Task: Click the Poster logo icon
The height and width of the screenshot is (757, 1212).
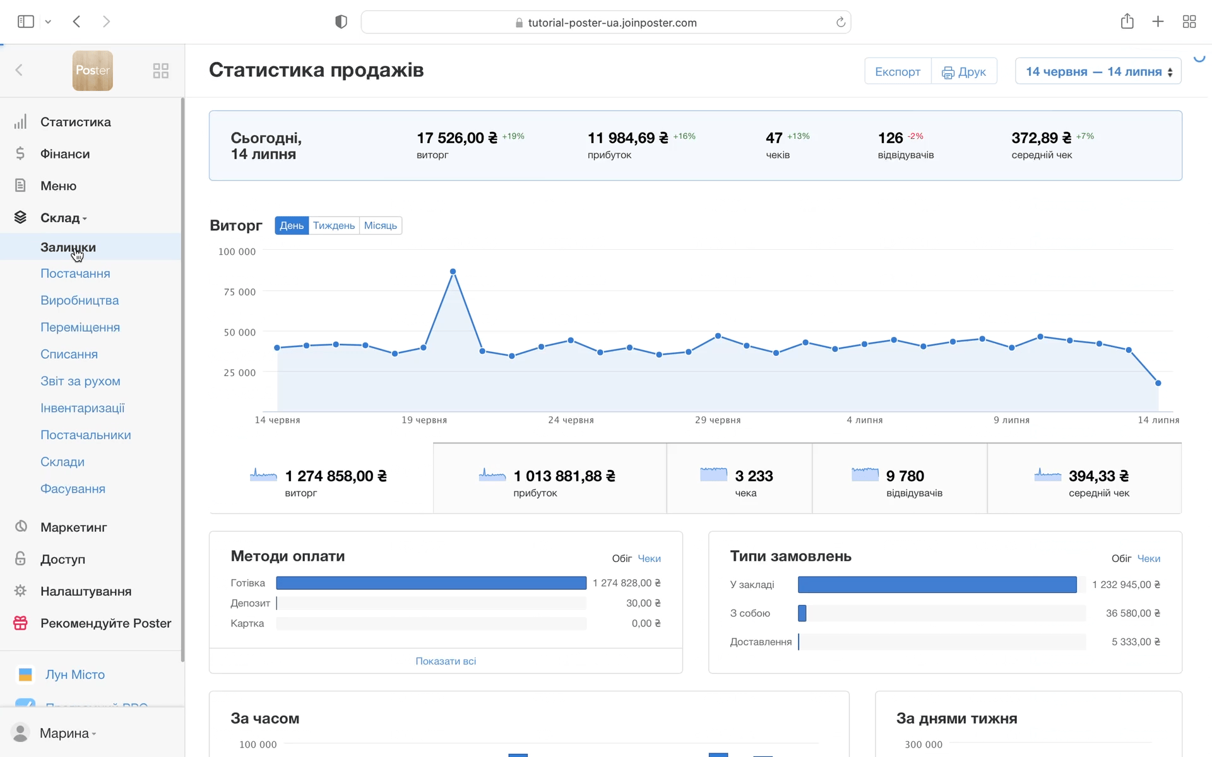Action: click(92, 71)
